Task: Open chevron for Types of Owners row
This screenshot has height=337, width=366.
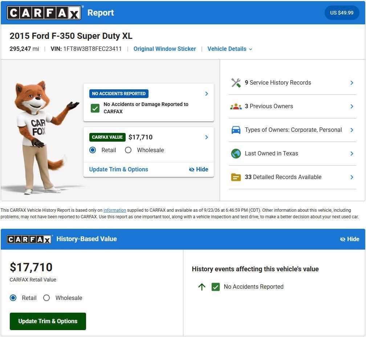Action: pyautogui.click(x=352, y=130)
